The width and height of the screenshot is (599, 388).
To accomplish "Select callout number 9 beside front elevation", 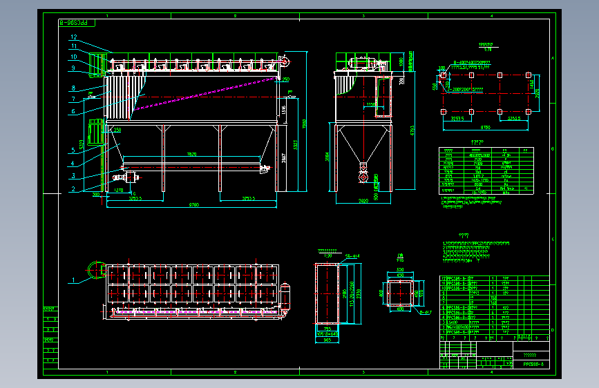I will [73, 68].
